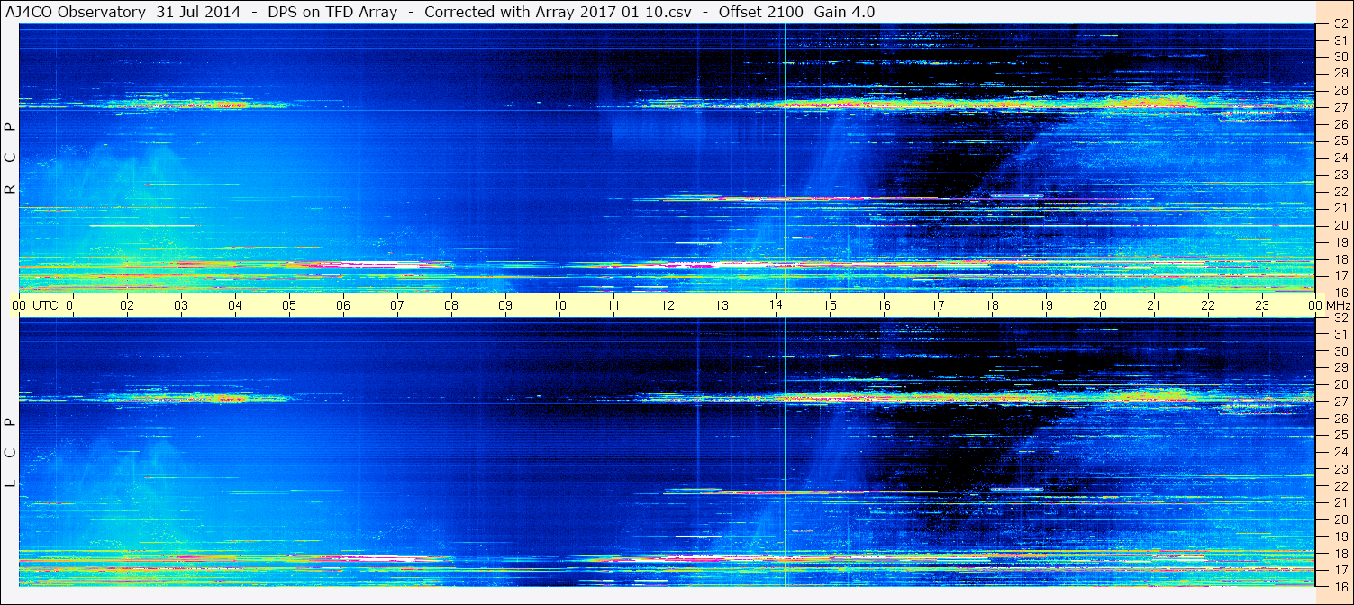
Task: Click the "L C P" vertical panel label
Action: click(x=10, y=454)
